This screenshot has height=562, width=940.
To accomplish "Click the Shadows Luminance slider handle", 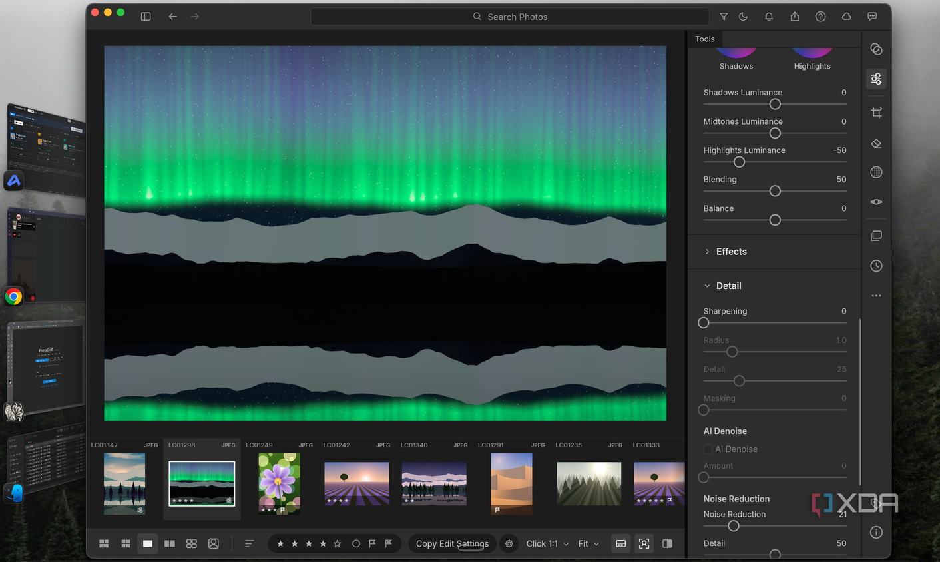I will tap(775, 104).
